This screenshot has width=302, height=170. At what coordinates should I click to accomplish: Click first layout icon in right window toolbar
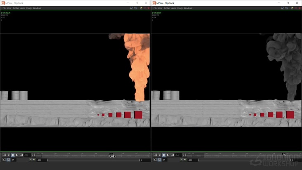pyautogui.click(x=283, y=8)
